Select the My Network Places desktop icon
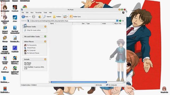 (x=5, y=19)
